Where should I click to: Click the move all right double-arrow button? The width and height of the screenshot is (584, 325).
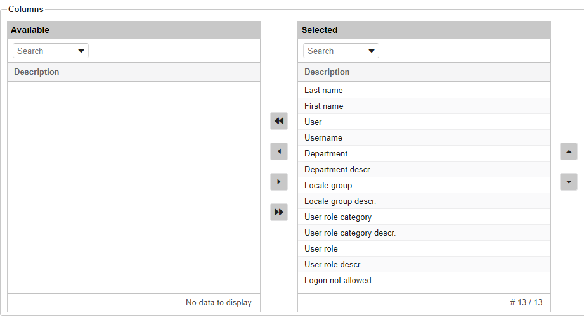[x=279, y=212]
